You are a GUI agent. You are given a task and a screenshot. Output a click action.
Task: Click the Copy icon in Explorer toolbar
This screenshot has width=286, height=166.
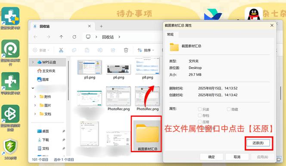coord(74,50)
